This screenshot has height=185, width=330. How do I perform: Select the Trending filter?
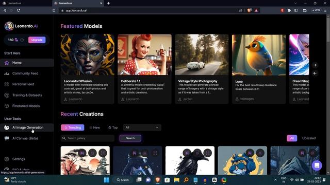pyautogui.click(x=73, y=127)
